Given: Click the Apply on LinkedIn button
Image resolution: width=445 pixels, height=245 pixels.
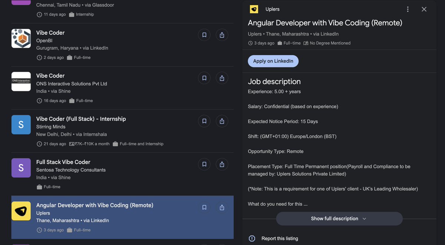Looking at the screenshot, I should [273, 61].
